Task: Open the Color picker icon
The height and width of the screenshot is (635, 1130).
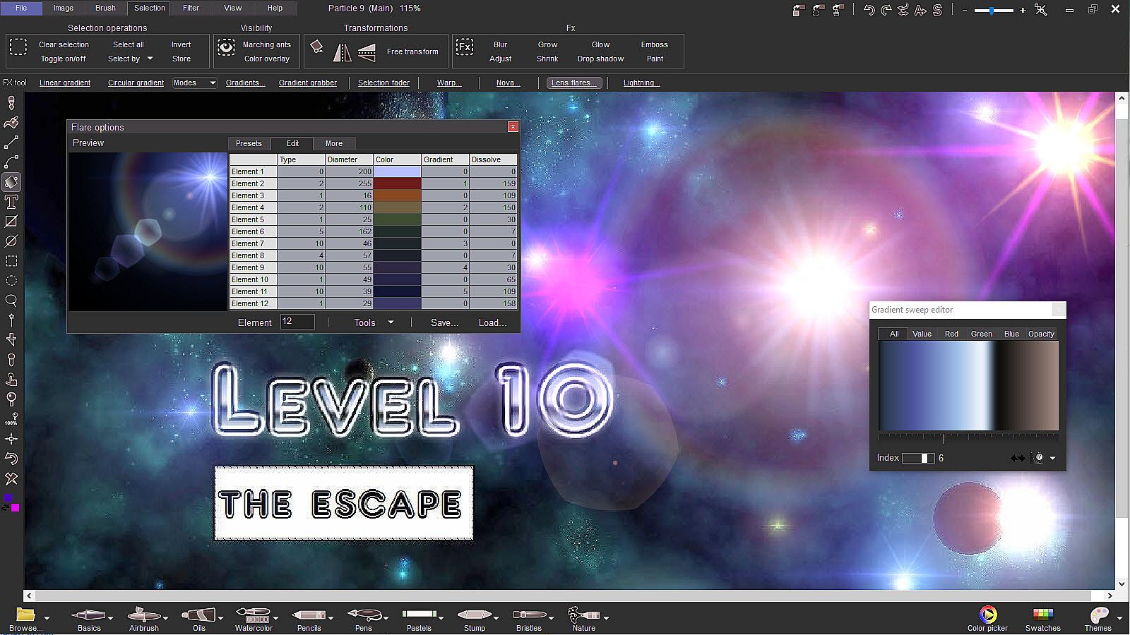Action: (x=987, y=615)
